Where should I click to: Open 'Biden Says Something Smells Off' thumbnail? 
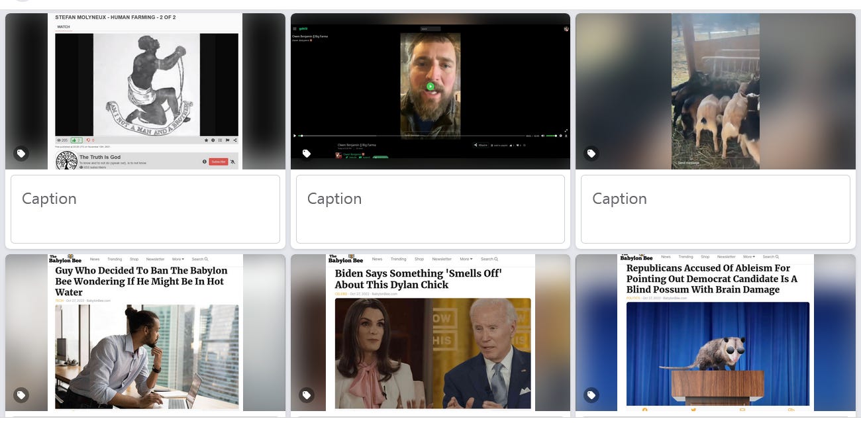pyautogui.click(x=430, y=333)
